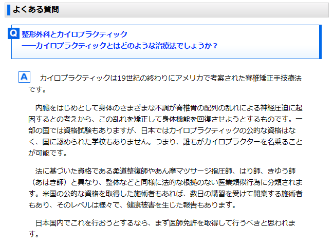Click the answer line mentioning 19世紀の終わりにアメリカ
This screenshot has height=245, width=333.
171,78
